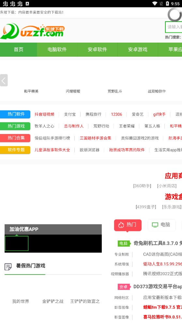Click the 热门合集 red label
This screenshot has height=325, width=182.
15,138
